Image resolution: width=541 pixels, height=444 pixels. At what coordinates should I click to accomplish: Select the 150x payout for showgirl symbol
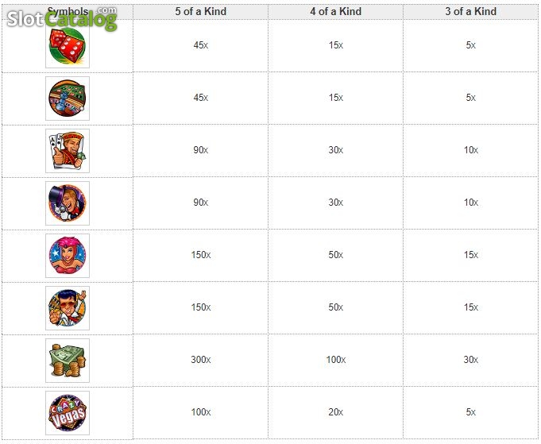tap(201, 255)
